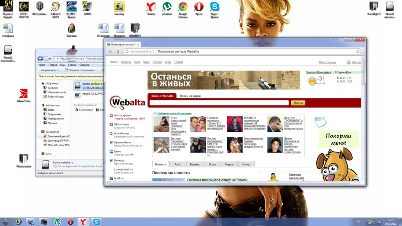Image resolution: width=402 pixels, height=226 pixels.
Task: Switch to the Поиск на карте tab
Action: [x=190, y=96]
